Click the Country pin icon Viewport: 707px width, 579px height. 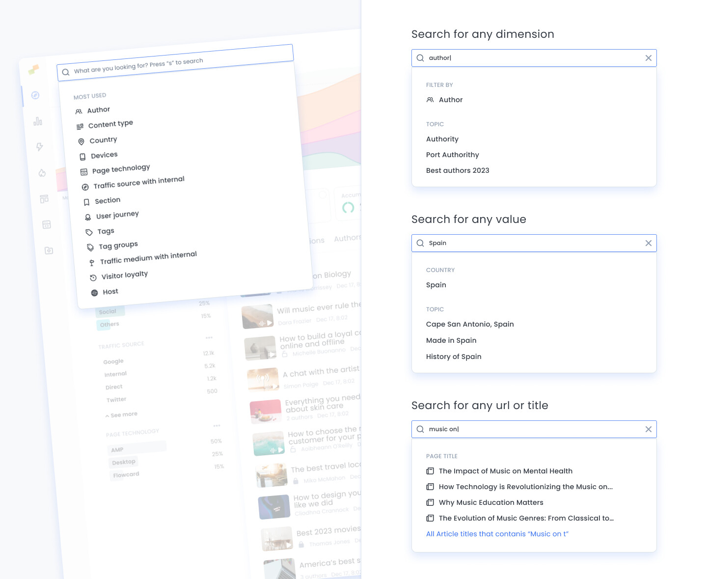pos(82,141)
